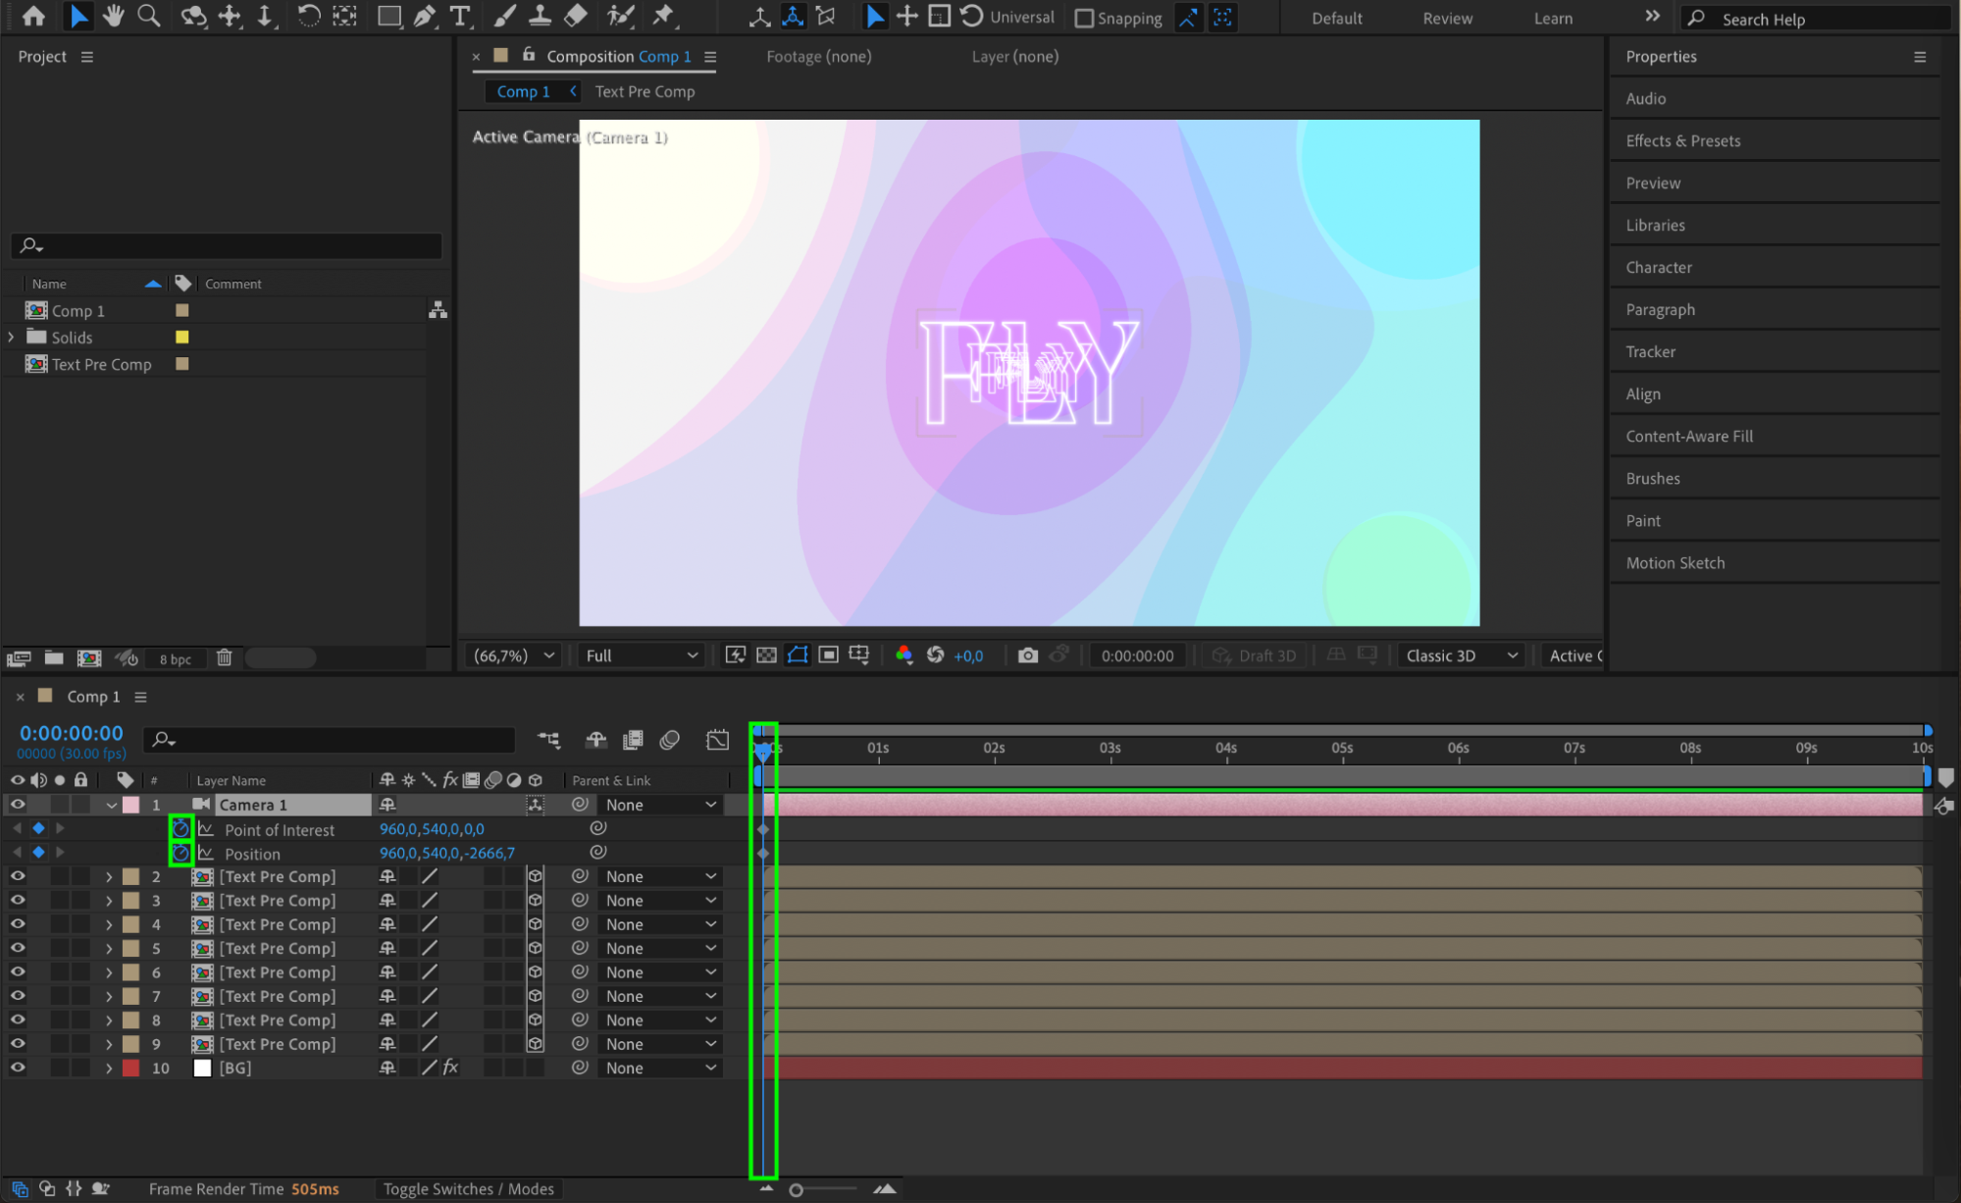Viewport: 1961px width, 1203px height.
Task: Open the Graph Editor icon in timeline
Action: (717, 740)
